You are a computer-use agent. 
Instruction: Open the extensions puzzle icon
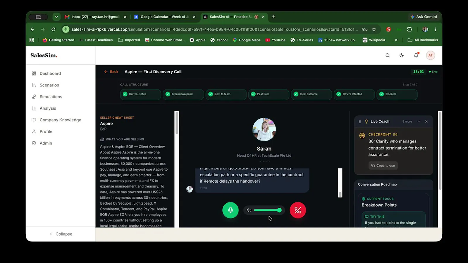(409, 29)
